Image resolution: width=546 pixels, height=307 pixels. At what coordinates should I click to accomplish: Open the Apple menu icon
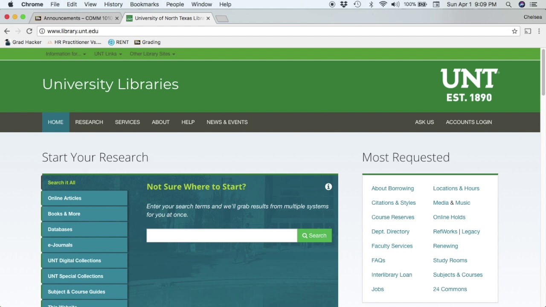[x=10, y=4]
